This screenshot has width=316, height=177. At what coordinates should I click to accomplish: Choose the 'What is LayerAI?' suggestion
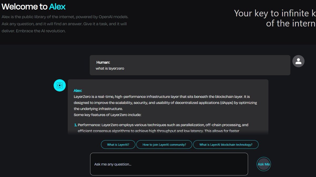118,145
